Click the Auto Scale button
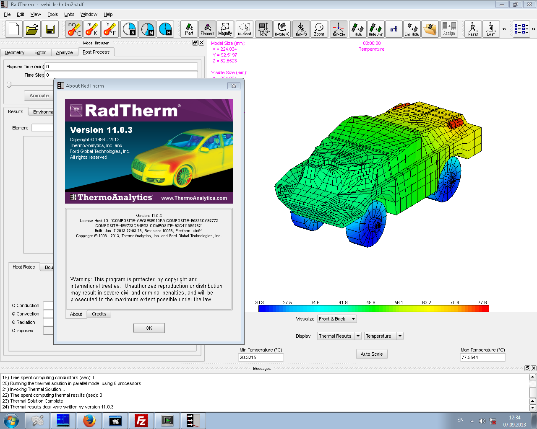 coord(372,354)
